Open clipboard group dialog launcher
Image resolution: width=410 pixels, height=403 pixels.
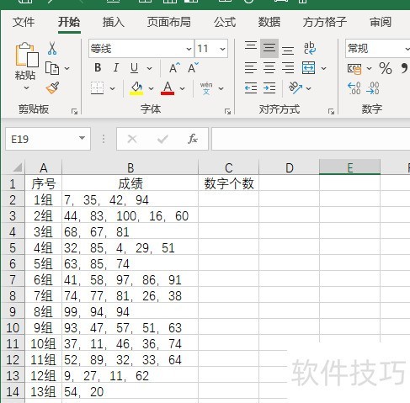point(74,112)
